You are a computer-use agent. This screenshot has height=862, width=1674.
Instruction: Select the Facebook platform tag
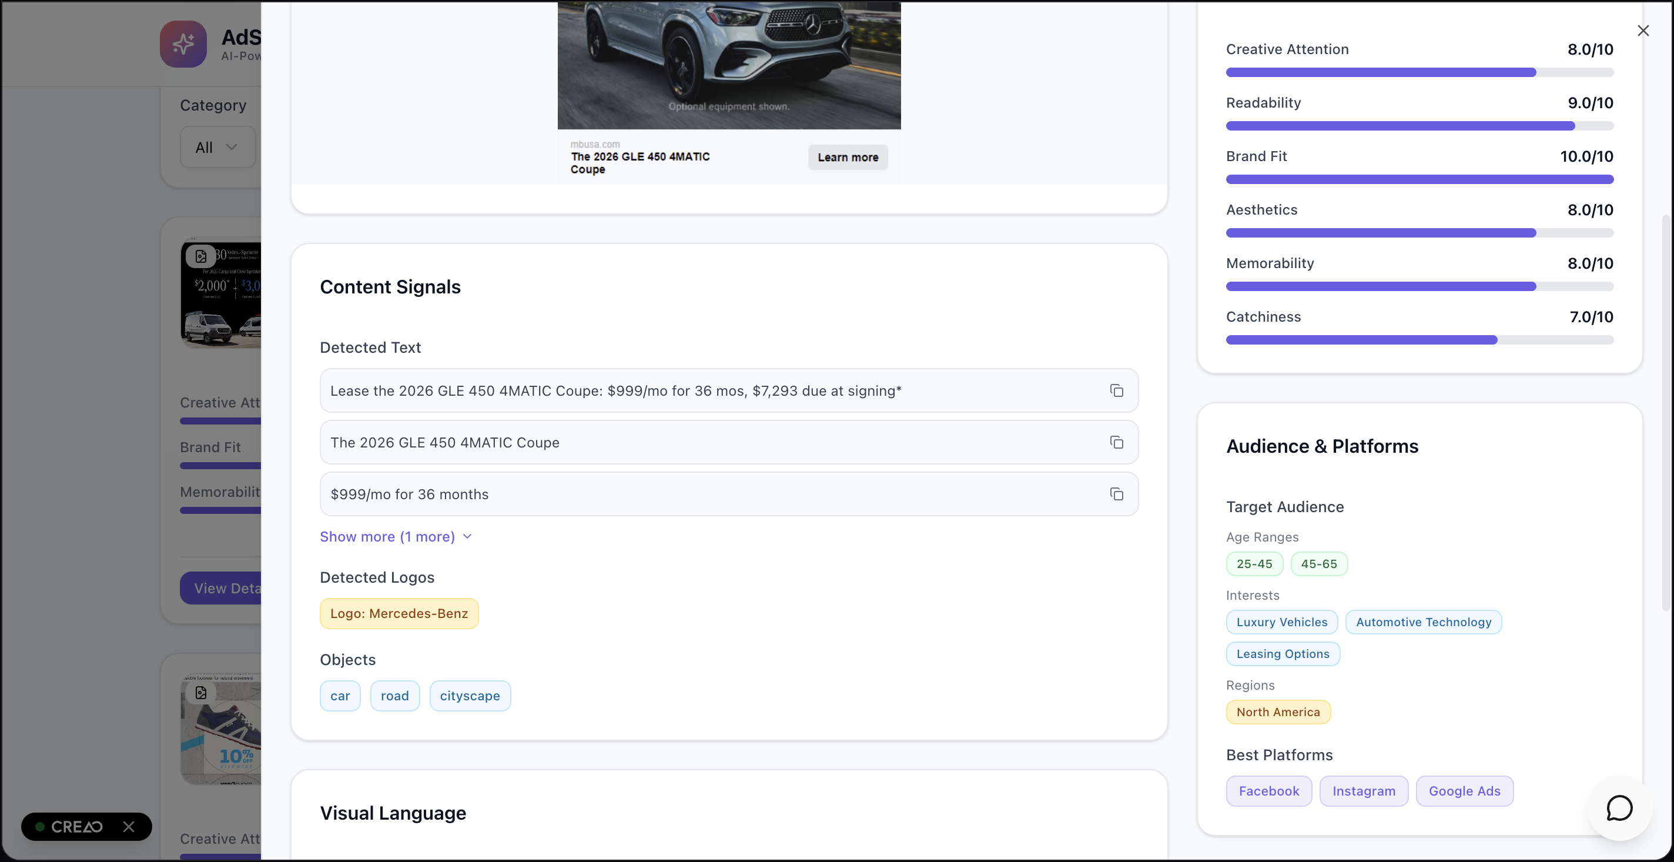(1268, 791)
